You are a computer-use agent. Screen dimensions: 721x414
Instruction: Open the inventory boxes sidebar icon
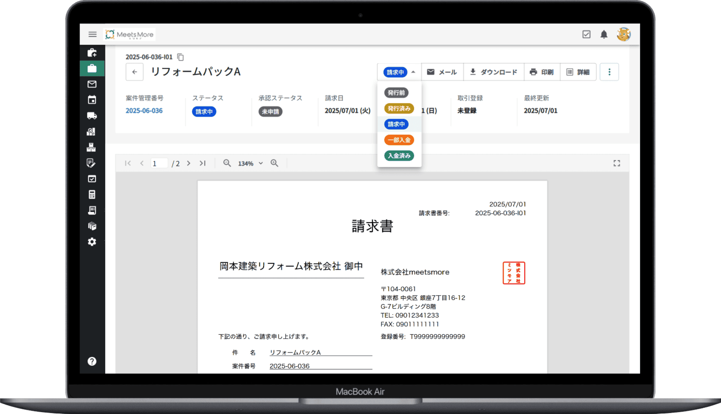92,147
